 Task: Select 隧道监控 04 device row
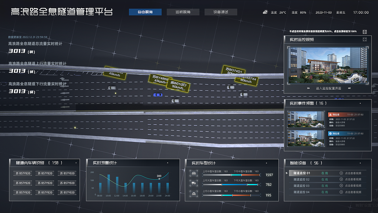click(328, 192)
